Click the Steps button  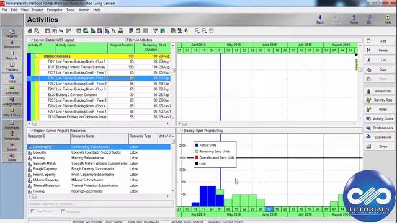pyautogui.click(x=380, y=146)
